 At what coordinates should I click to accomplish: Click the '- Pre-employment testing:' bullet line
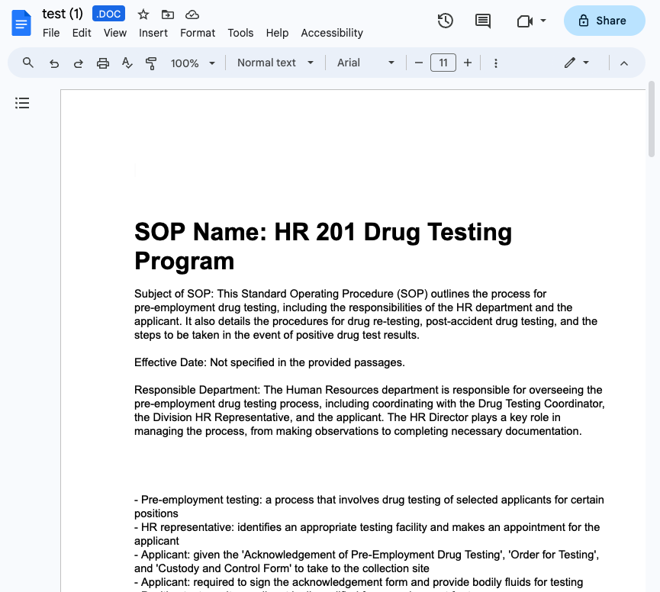pos(369,506)
